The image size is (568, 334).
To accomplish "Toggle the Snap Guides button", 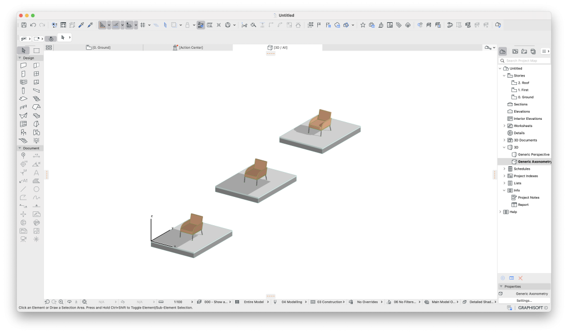I will tap(115, 25).
